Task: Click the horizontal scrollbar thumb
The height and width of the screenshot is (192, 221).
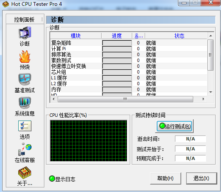Action: tap(125, 99)
